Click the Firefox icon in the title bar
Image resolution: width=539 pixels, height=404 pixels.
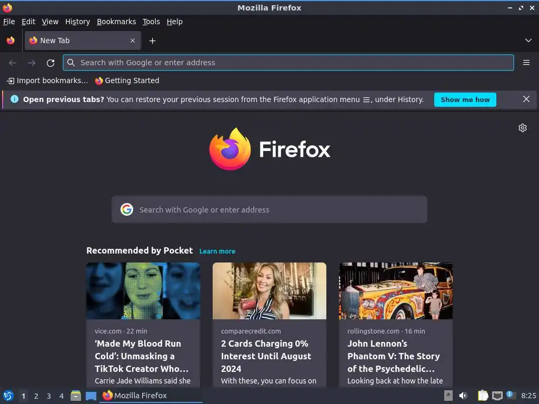coord(7,7)
